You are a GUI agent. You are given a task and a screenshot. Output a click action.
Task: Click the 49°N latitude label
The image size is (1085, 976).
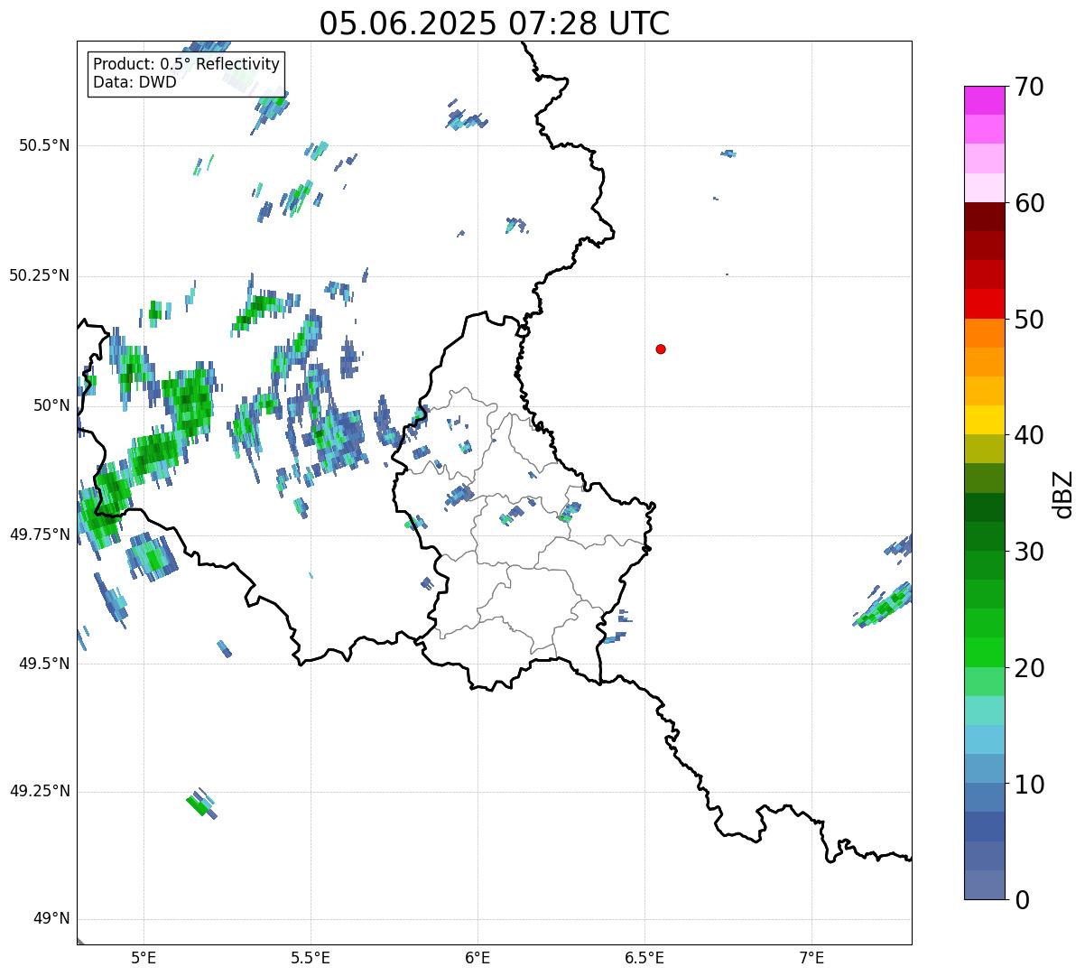point(51,919)
